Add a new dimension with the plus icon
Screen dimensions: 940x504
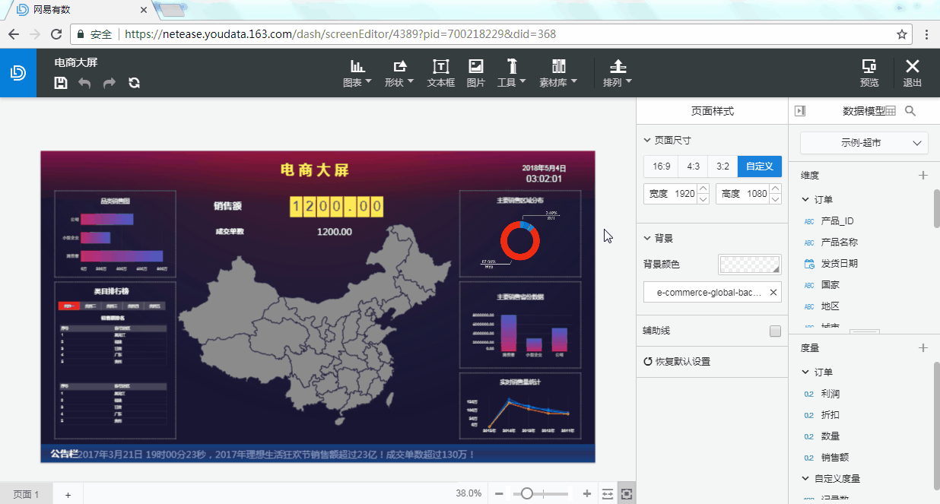click(923, 176)
